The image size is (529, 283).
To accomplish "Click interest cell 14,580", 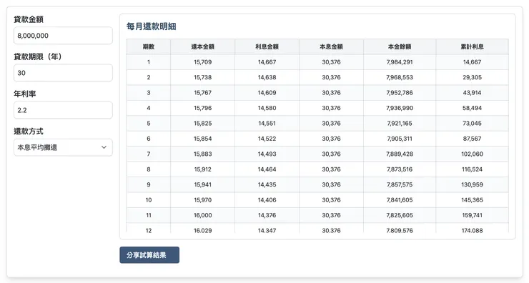I will pos(267,108).
